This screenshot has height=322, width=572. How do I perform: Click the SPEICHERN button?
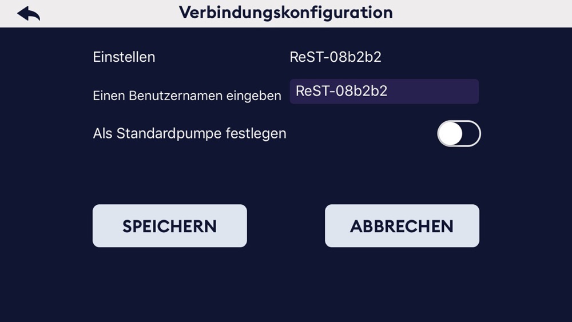coord(170,226)
